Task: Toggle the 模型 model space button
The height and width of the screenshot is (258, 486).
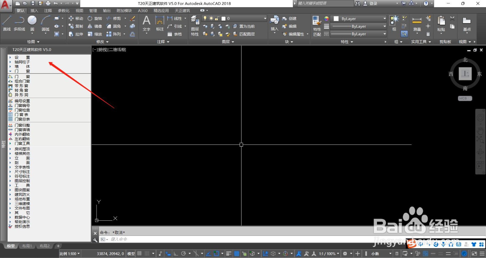Action: pyautogui.click(x=131, y=253)
